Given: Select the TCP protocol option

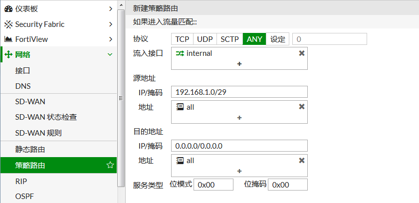Looking at the screenshot, I should (182, 39).
